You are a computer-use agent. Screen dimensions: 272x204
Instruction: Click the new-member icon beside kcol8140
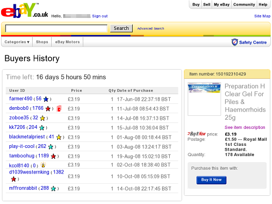43,165
